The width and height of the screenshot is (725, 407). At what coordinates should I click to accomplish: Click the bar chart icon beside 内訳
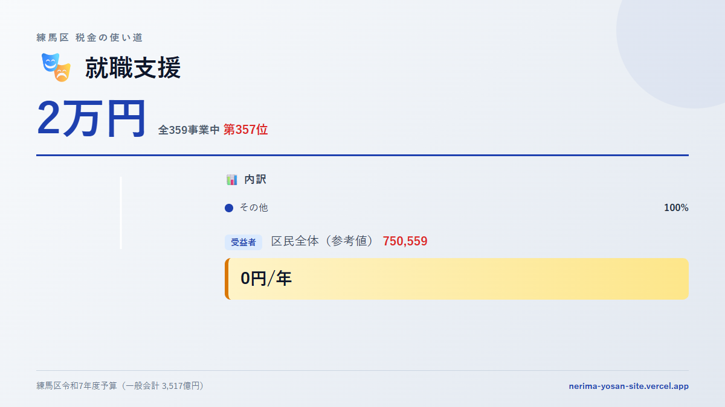[231, 180]
